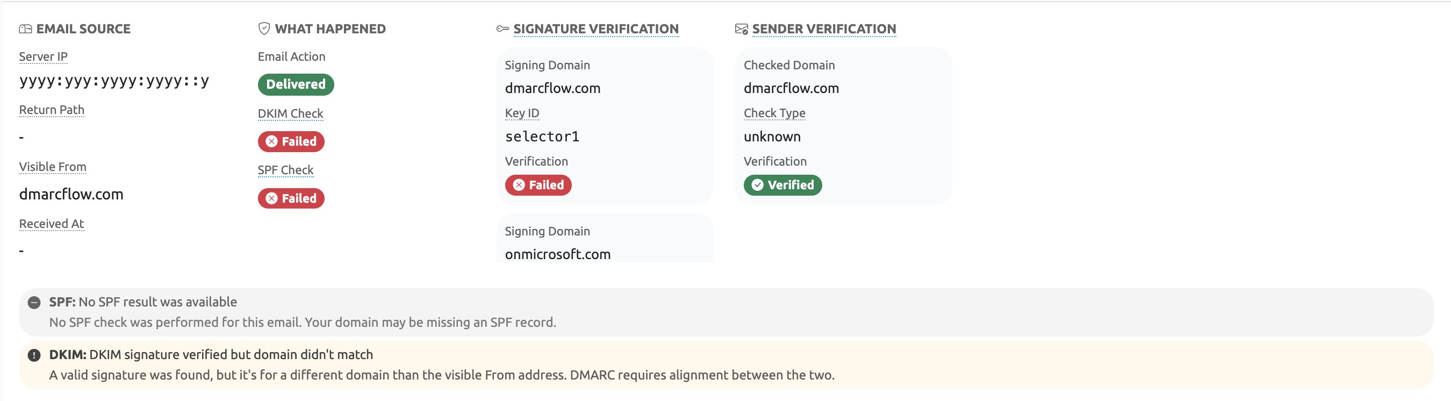
Task: Click the checkmark icon in the Verified badge
Action: click(x=757, y=185)
